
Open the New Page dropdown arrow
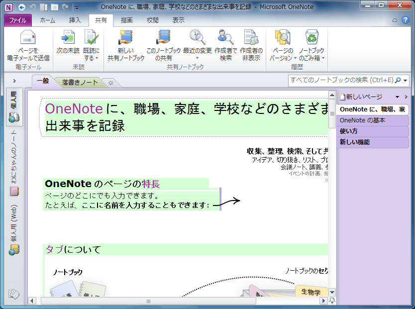pos(397,97)
